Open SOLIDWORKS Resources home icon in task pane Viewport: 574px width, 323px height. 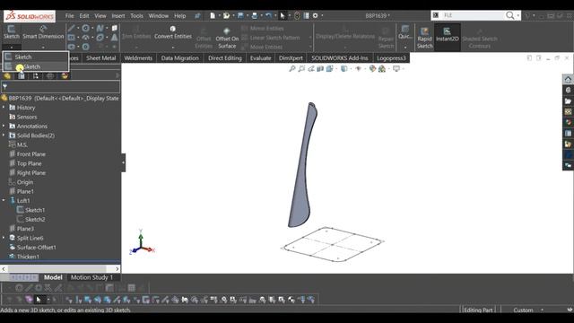click(x=568, y=80)
